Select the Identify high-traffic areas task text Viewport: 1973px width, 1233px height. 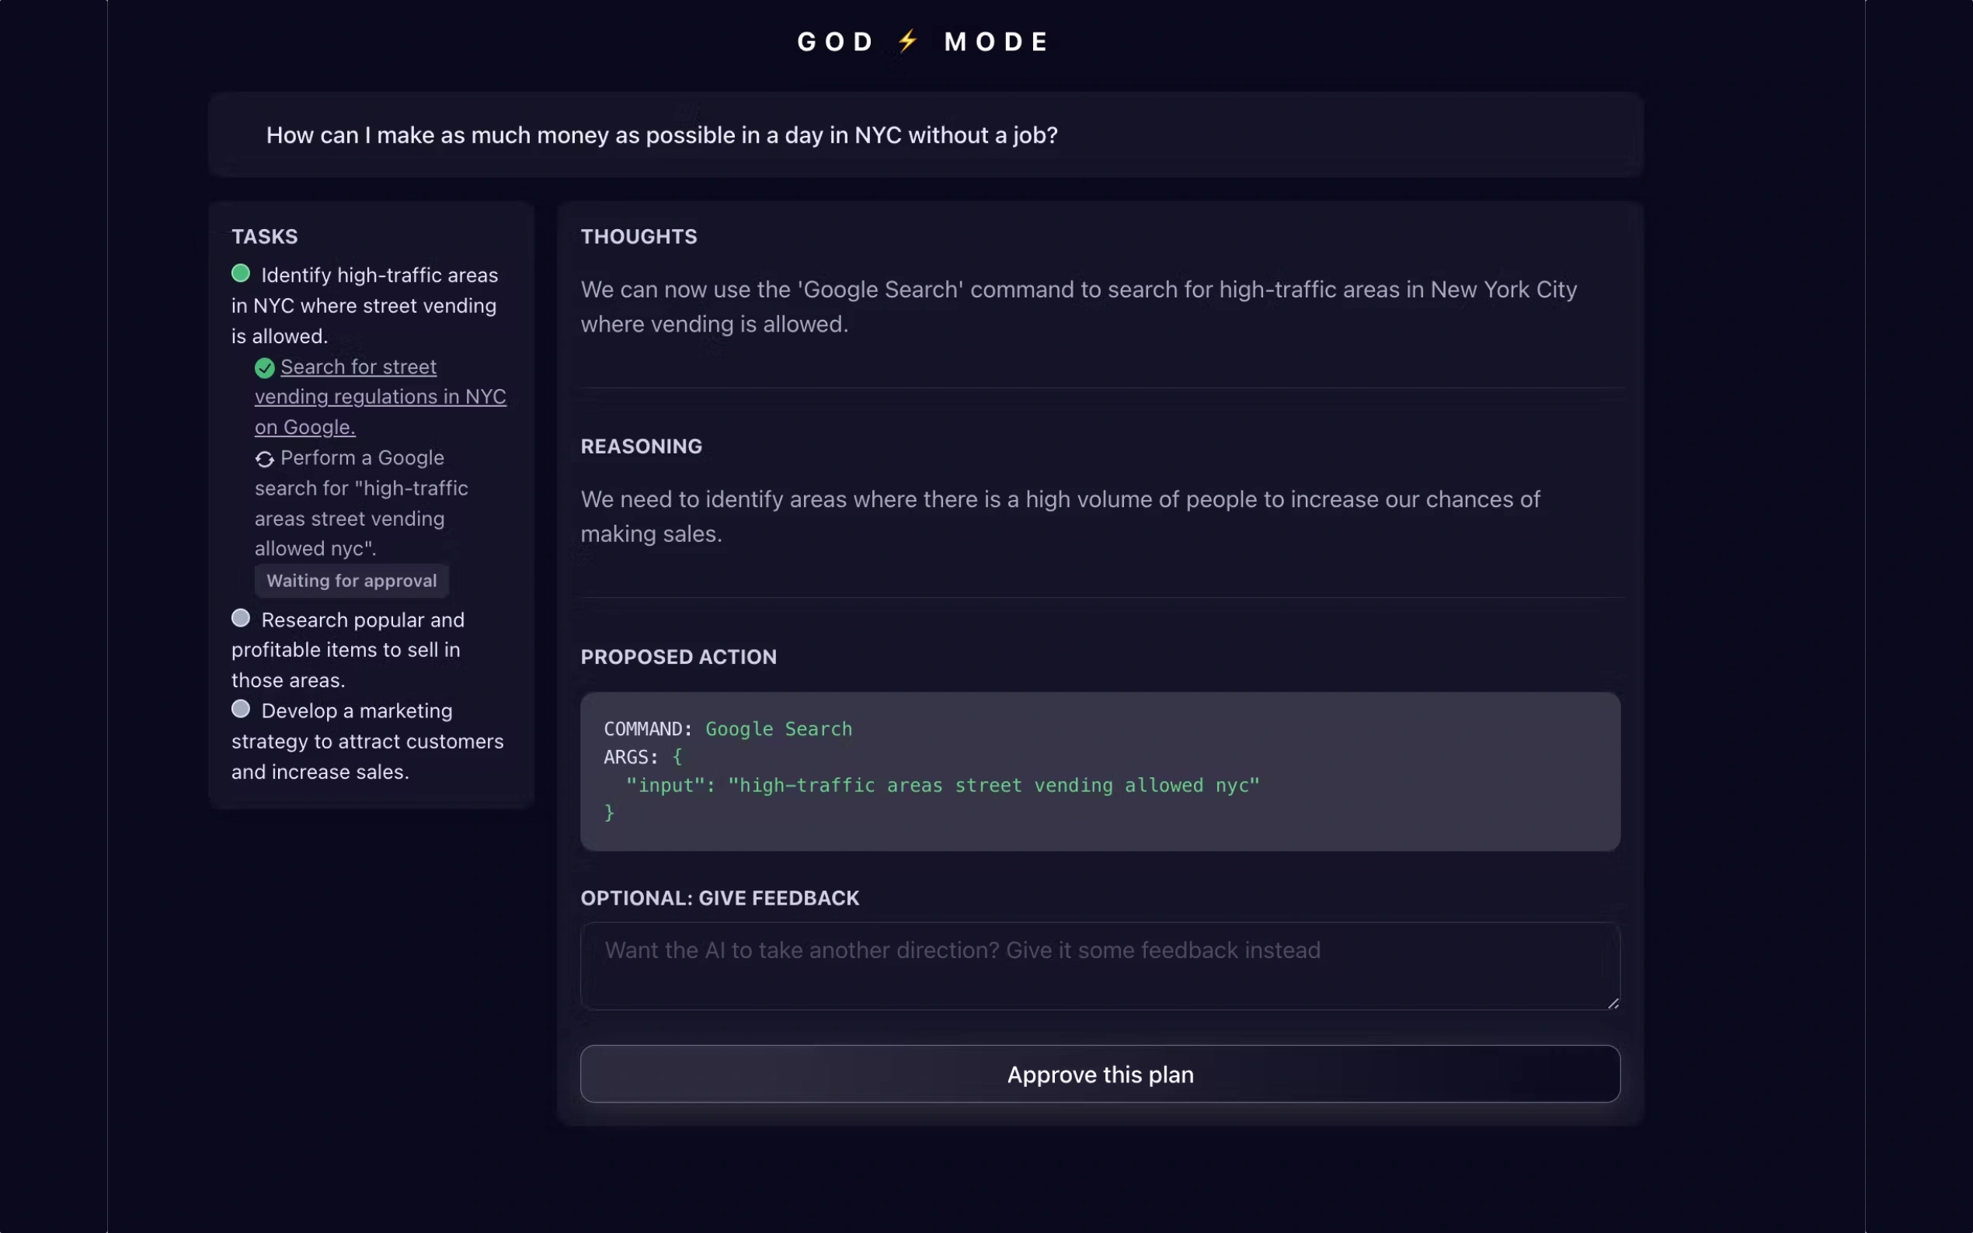point(364,306)
